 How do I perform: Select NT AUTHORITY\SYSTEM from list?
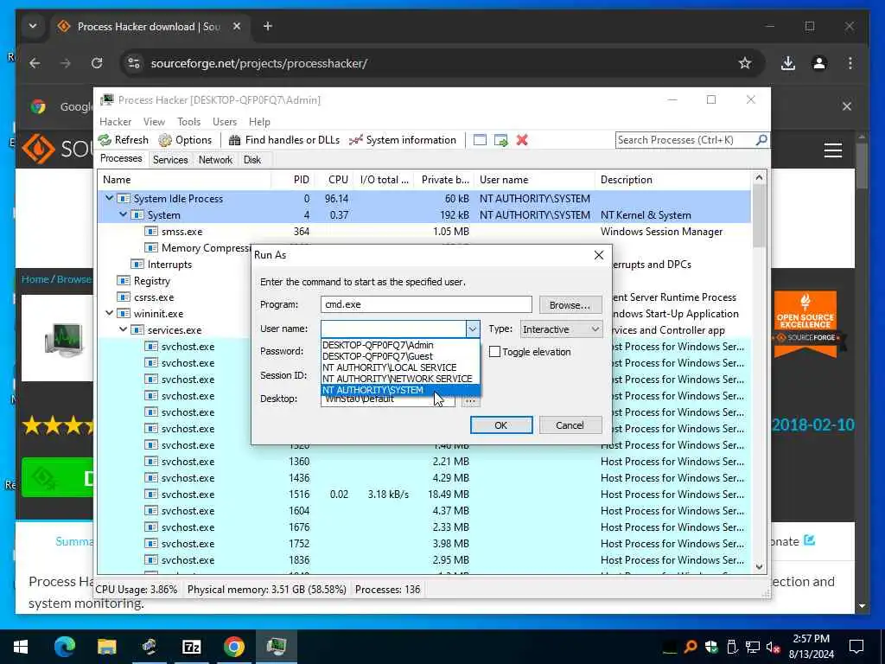coord(400,390)
